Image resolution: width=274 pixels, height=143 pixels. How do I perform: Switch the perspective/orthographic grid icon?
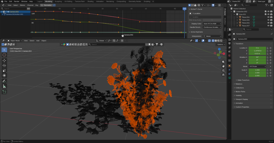point(223,75)
